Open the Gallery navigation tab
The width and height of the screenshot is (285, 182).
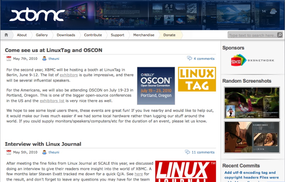pos(42,35)
